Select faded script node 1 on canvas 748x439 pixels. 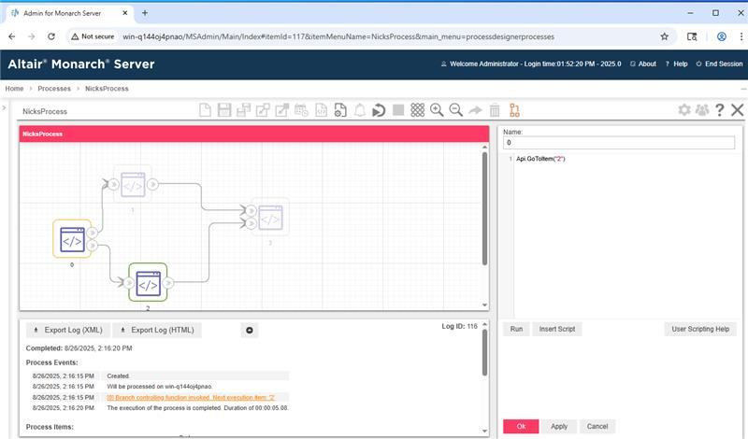[133, 184]
